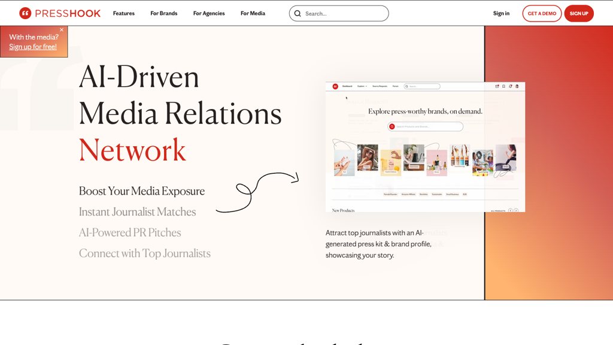Click the magnifier icon in search bar
613x345 pixels.
pyautogui.click(x=298, y=13)
